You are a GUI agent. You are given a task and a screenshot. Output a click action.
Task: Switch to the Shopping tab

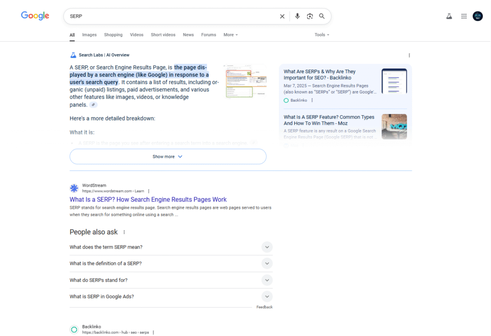point(113,35)
